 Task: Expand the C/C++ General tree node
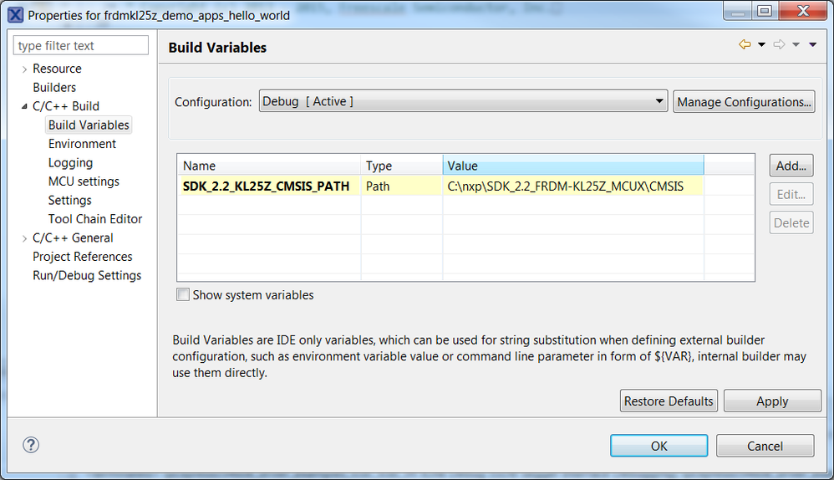24,238
